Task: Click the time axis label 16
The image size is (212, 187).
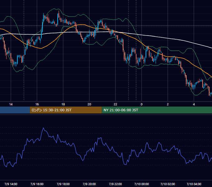Action: 37,104
